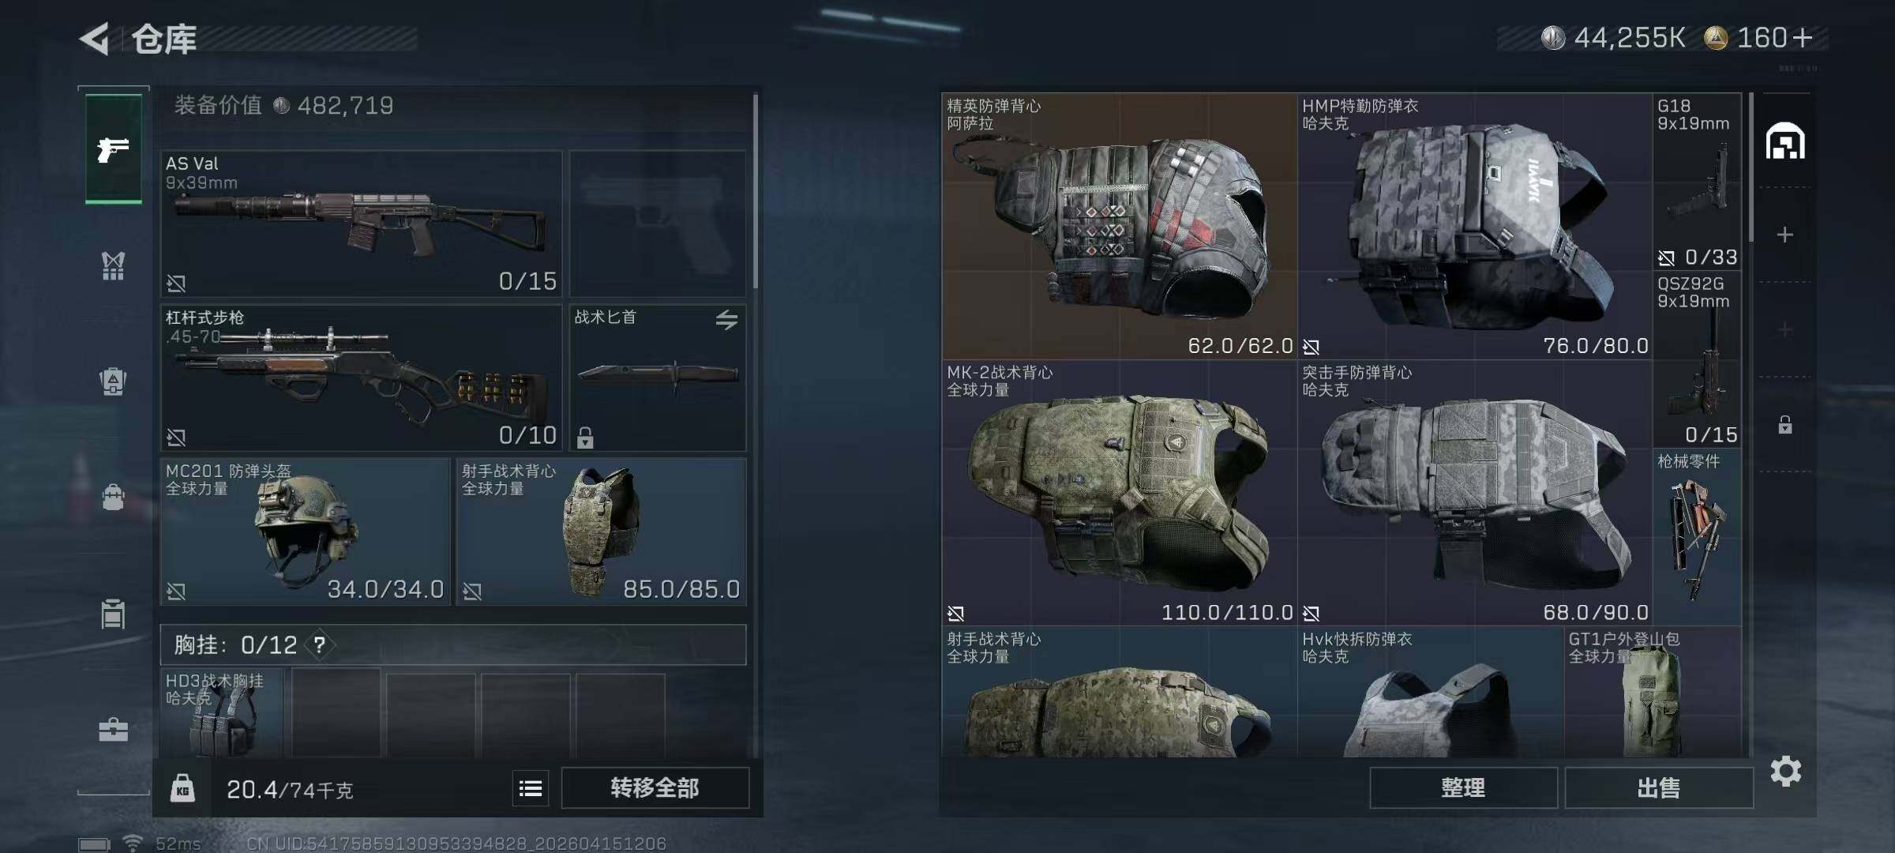The width and height of the screenshot is (1895, 853).
Task: Select the weapons loadout pistol tab
Action: point(114,148)
